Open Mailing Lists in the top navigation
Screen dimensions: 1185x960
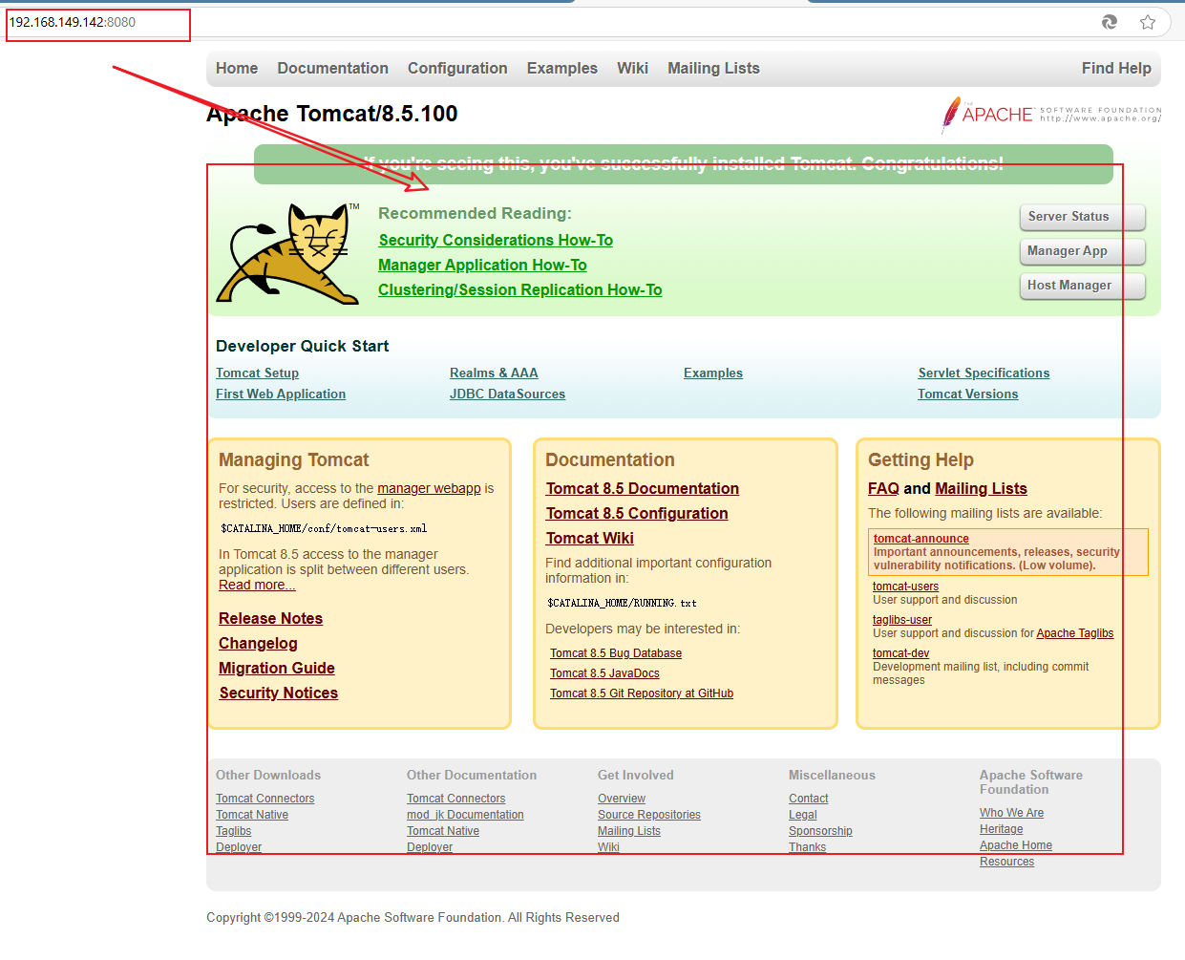click(713, 68)
